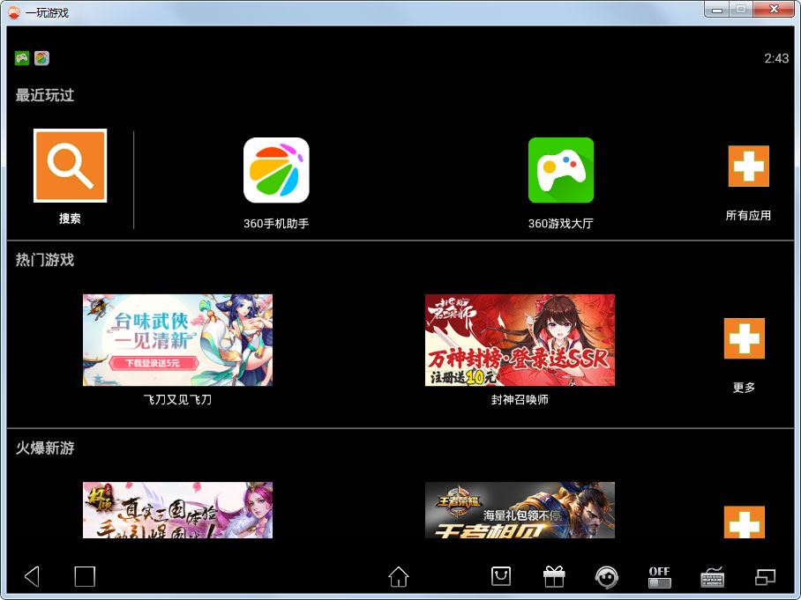
Task: Click the square recent apps icon
Action: (85, 576)
